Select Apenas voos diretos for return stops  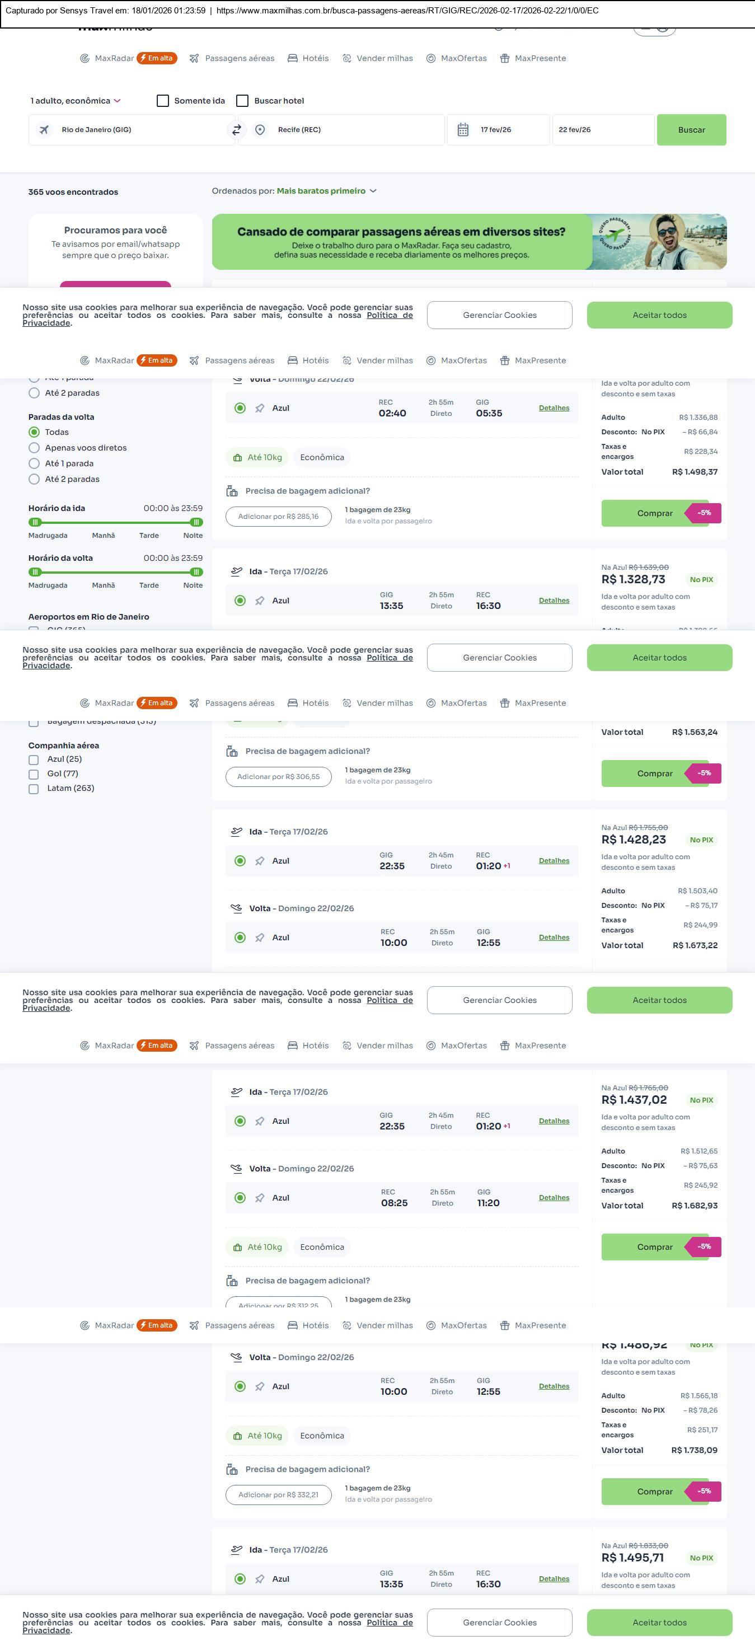[x=35, y=448]
